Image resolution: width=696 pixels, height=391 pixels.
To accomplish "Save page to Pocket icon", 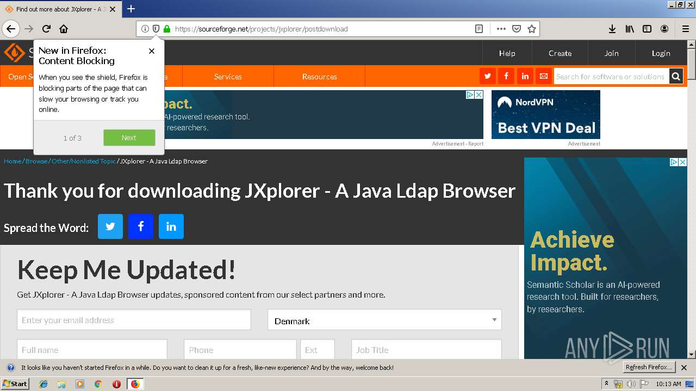I will (517, 29).
